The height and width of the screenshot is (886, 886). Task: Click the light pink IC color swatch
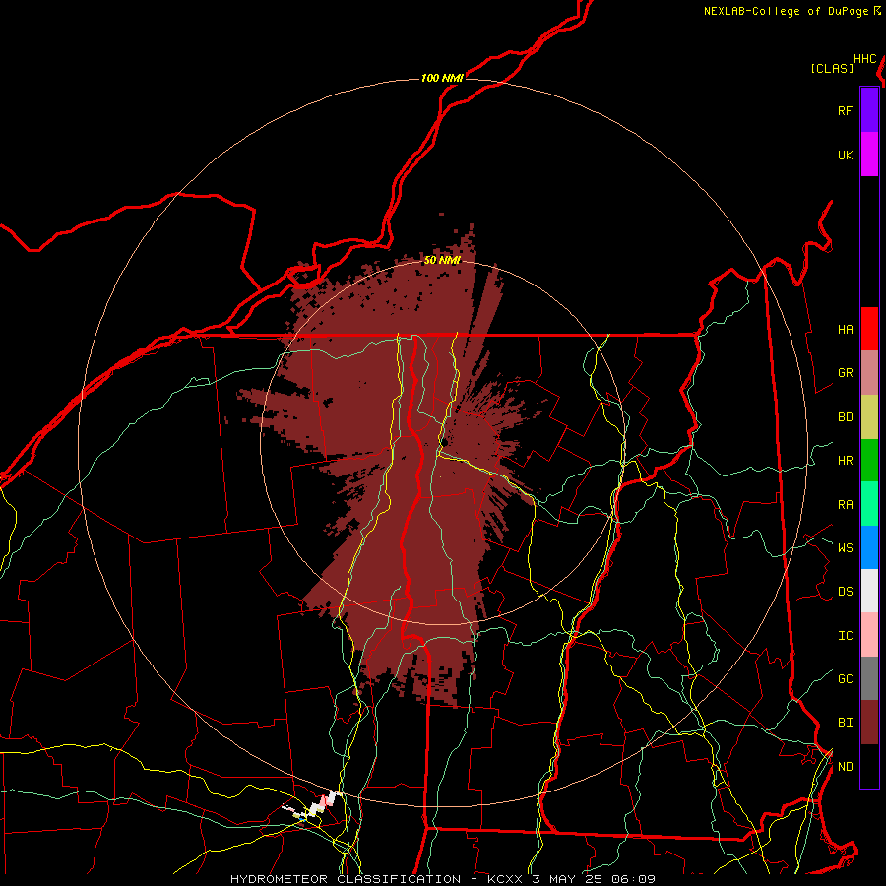point(869,635)
